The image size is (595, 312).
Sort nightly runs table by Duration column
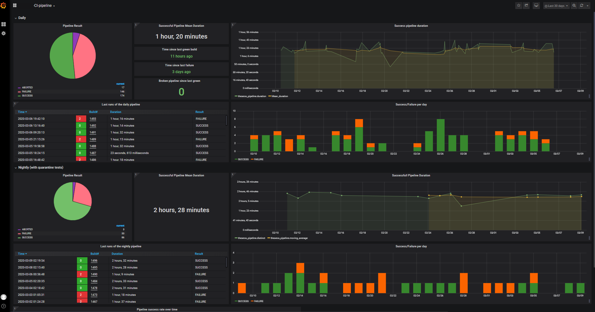(117, 254)
